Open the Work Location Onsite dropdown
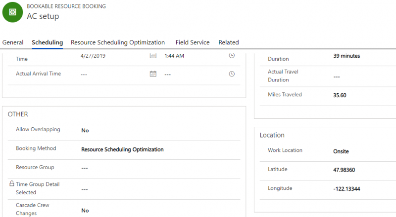This screenshot has width=396, height=217. [341, 151]
